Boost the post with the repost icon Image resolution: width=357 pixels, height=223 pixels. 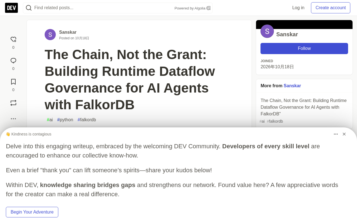coord(13,103)
